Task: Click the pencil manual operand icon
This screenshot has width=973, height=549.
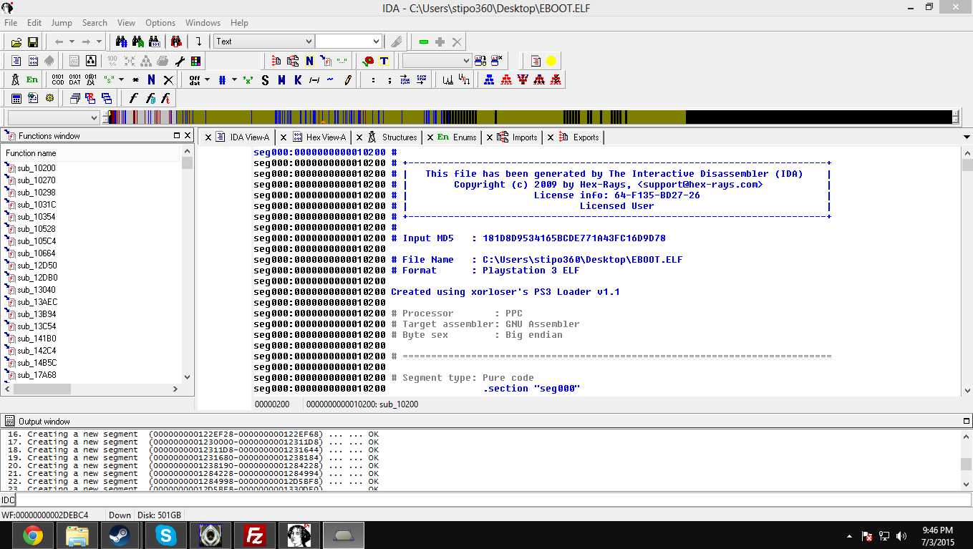Action: tap(347, 79)
